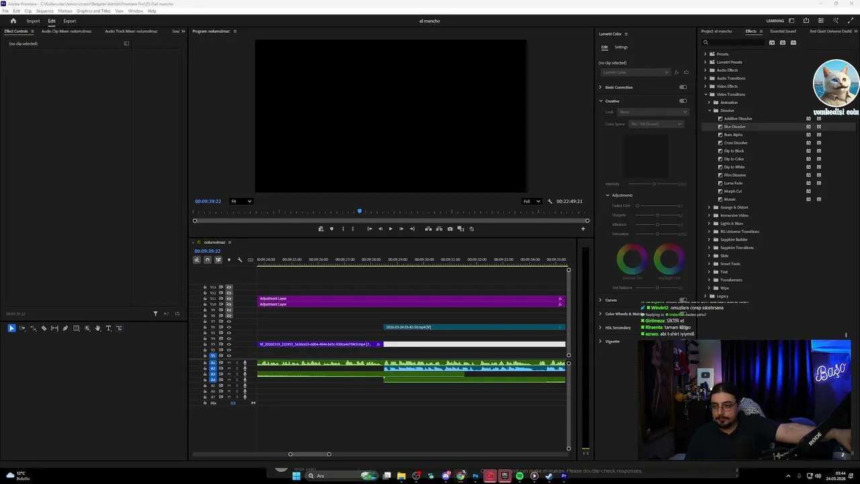Click the Effect Controls filter funnel icon
The width and height of the screenshot is (860, 484).
pyautogui.click(x=155, y=313)
